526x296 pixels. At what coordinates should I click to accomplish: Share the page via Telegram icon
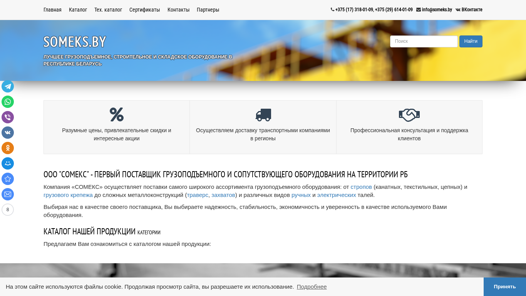(x=8, y=86)
